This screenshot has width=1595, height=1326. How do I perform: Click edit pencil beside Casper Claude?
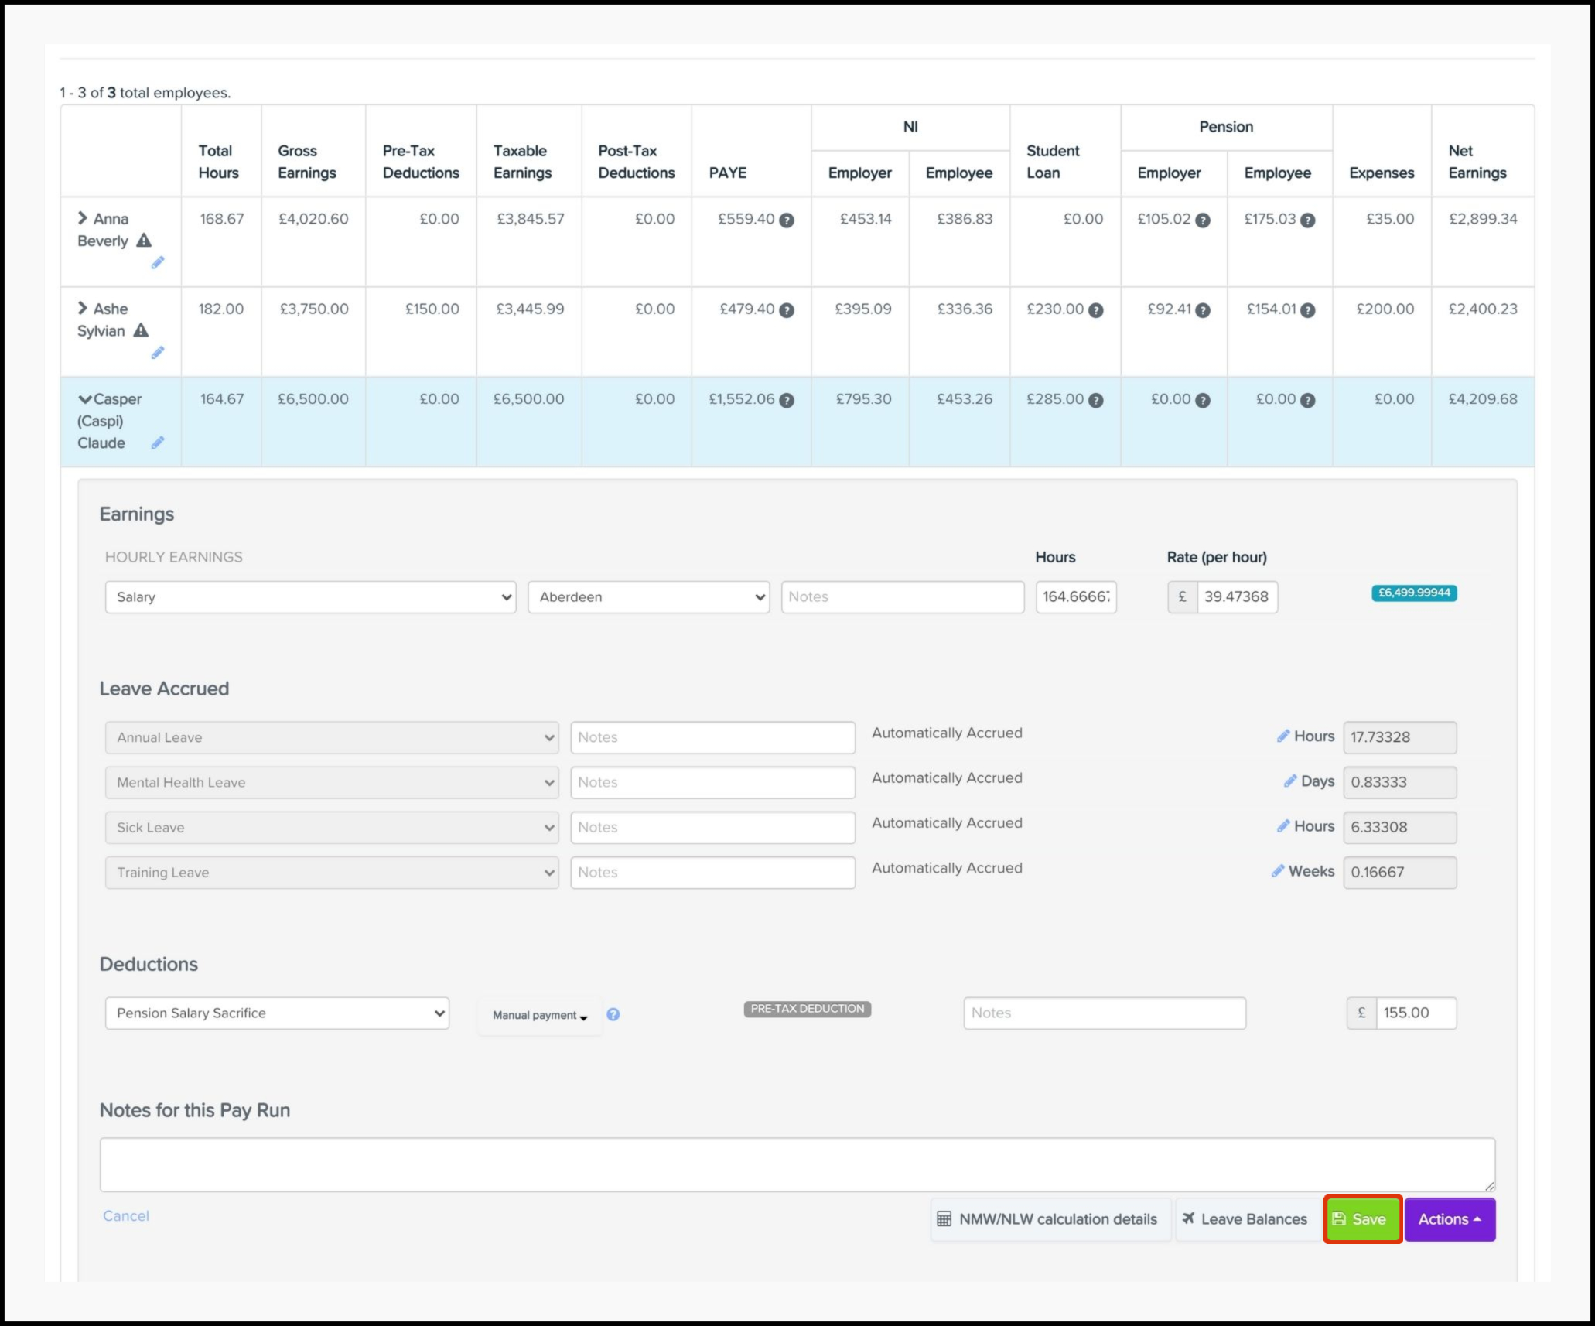tap(158, 443)
